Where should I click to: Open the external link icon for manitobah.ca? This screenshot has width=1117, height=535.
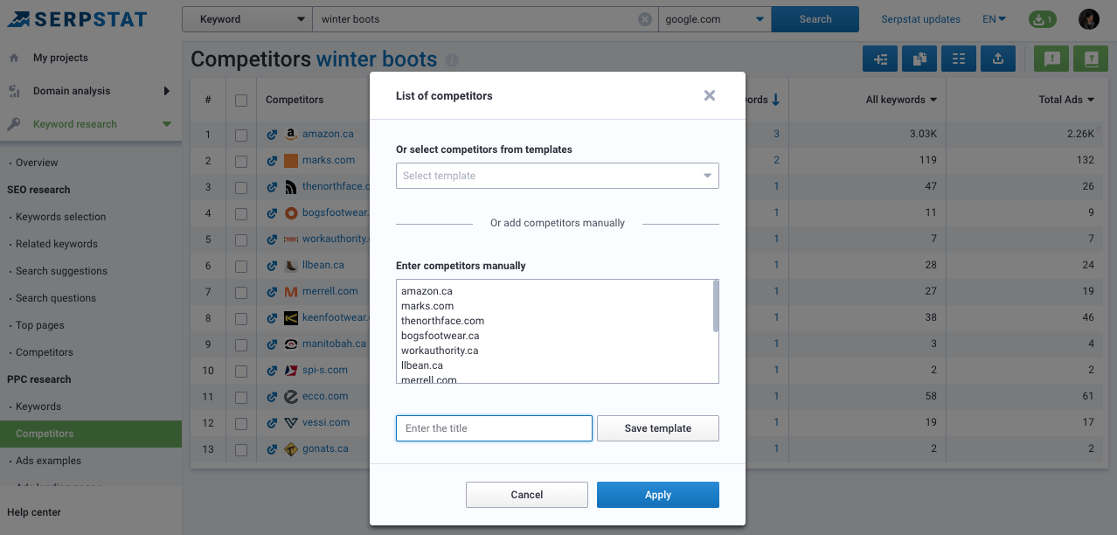(x=272, y=344)
